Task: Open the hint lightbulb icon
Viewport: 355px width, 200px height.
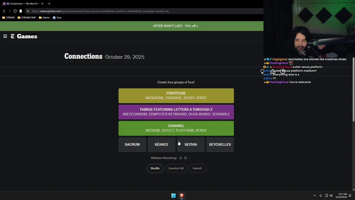Action: coord(262,71)
